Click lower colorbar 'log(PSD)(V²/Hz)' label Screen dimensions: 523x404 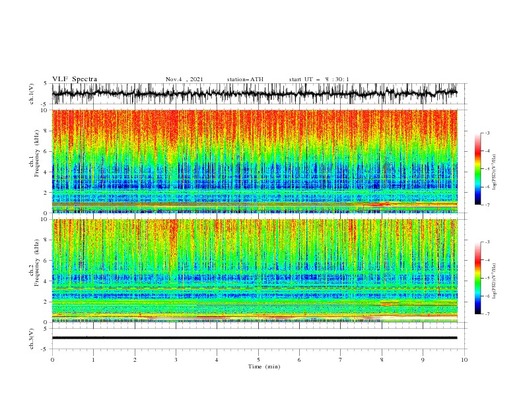tap(494, 281)
